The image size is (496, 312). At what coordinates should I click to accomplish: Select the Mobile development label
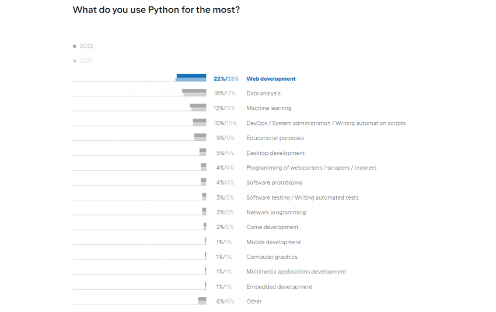(x=274, y=242)
